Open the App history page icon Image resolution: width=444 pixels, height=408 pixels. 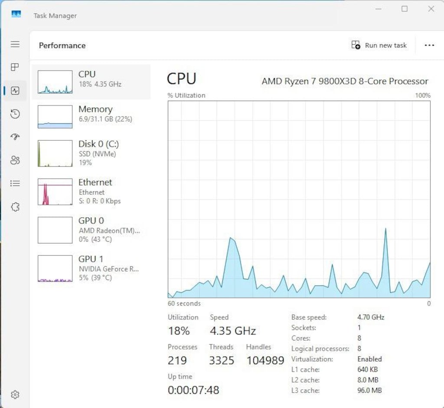[x=15, y=114]
